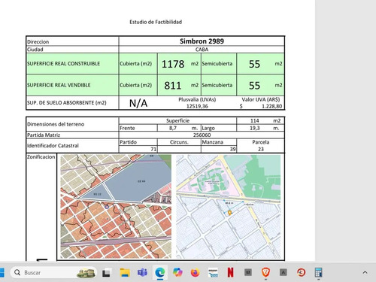Click the Buscar search box in taskbar
The image size is (376, 282).
coord(53,272)
